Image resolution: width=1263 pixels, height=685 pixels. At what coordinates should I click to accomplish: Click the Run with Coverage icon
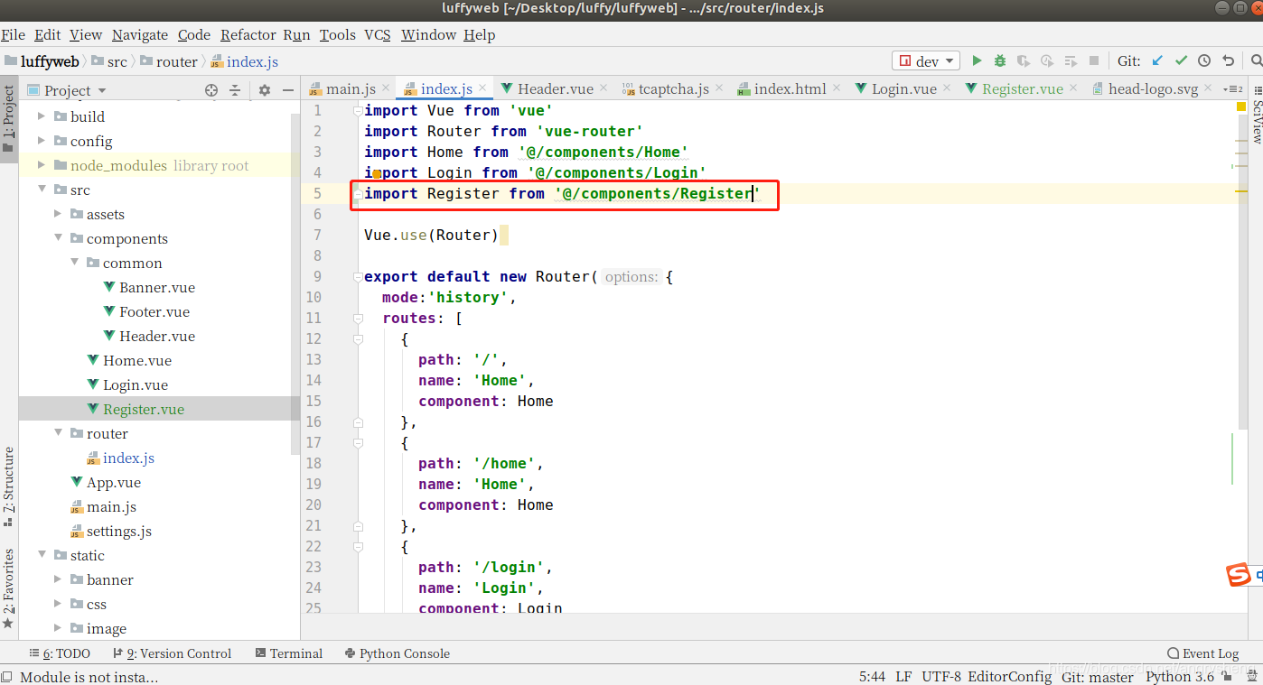click(1023, 60)
